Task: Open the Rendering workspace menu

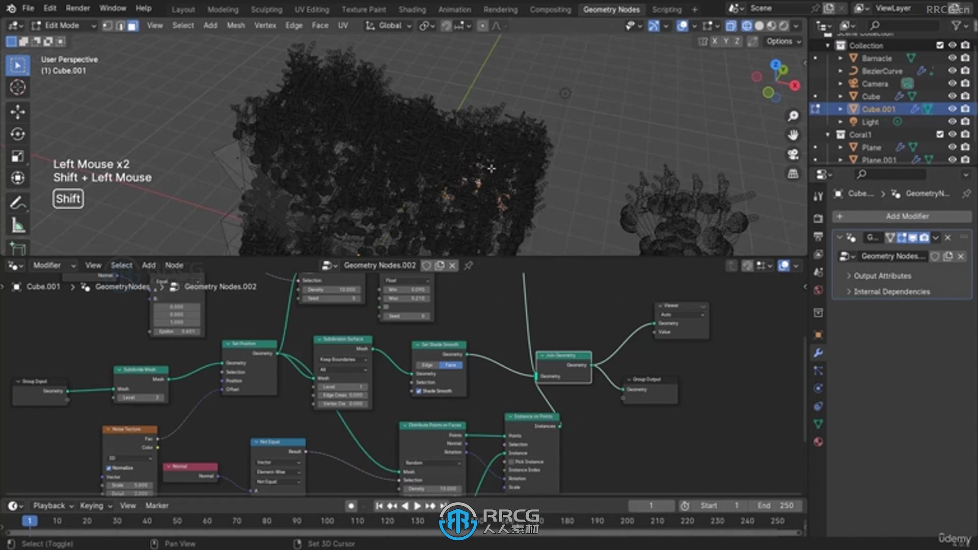Action: click(499, 9)
